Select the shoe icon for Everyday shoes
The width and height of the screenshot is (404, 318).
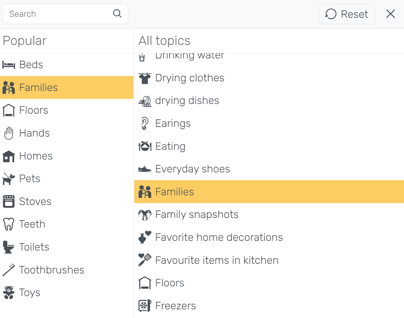coord(145,170)
